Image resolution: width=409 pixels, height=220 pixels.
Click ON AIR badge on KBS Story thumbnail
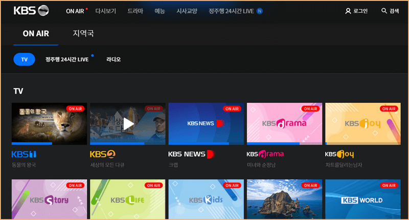[x=75, y=185]
